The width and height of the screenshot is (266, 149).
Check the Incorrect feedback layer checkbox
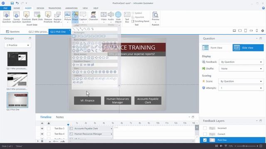point(205,128)
